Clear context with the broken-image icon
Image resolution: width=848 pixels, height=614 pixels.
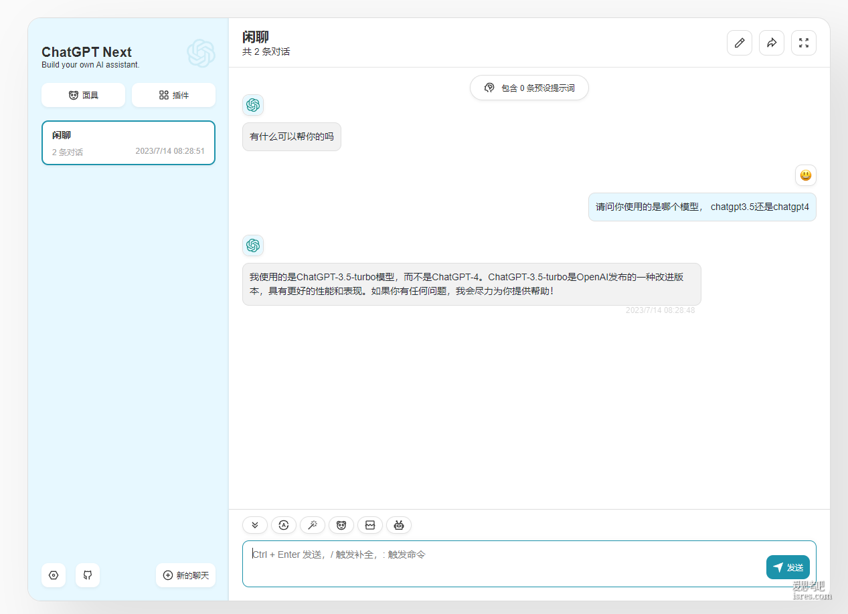click(x=370, y=526)
